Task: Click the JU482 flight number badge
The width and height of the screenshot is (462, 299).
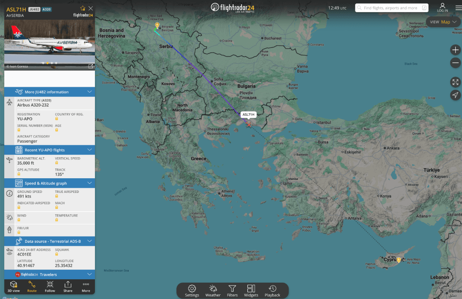Action: (x=34, y=9)
